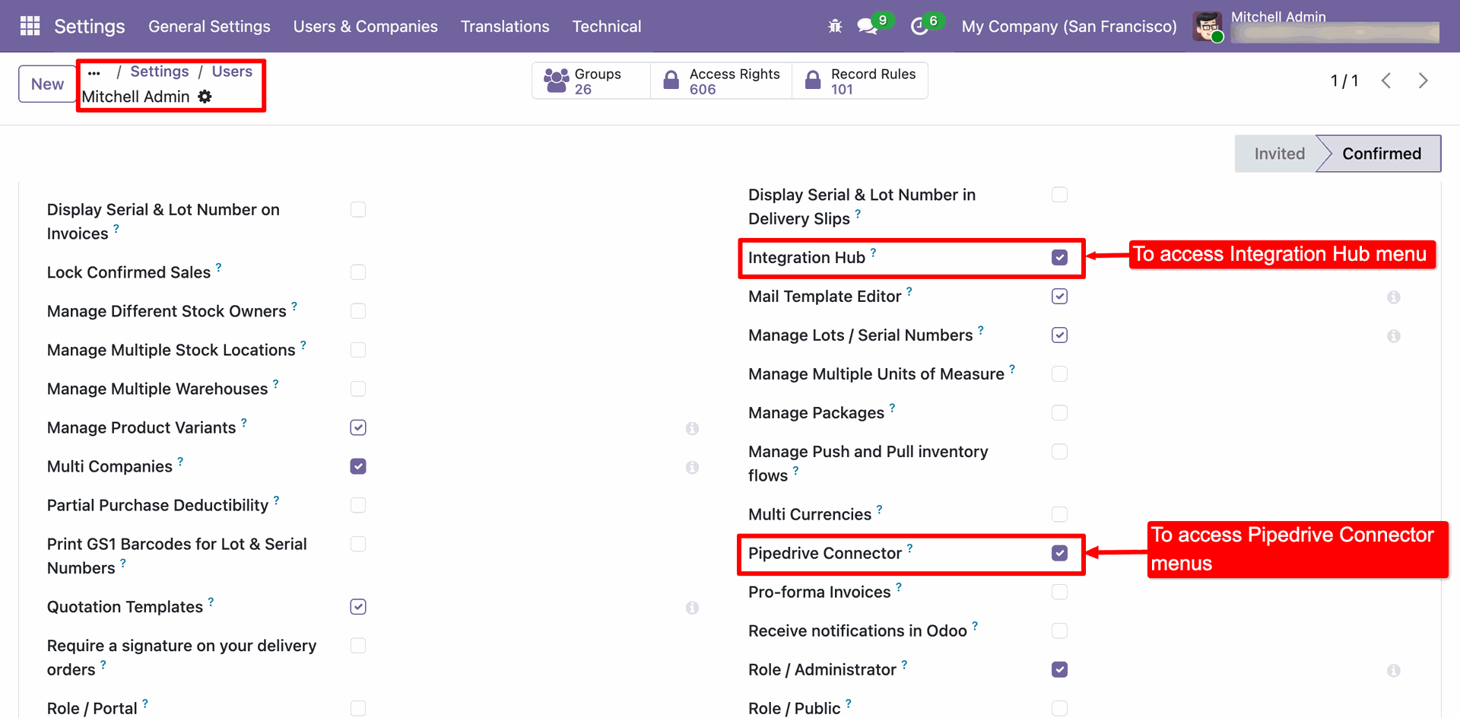Click info icon on Multi Companies row
Image resolution: width=1460 pixels, height=718 pixels.
(692, 468)
